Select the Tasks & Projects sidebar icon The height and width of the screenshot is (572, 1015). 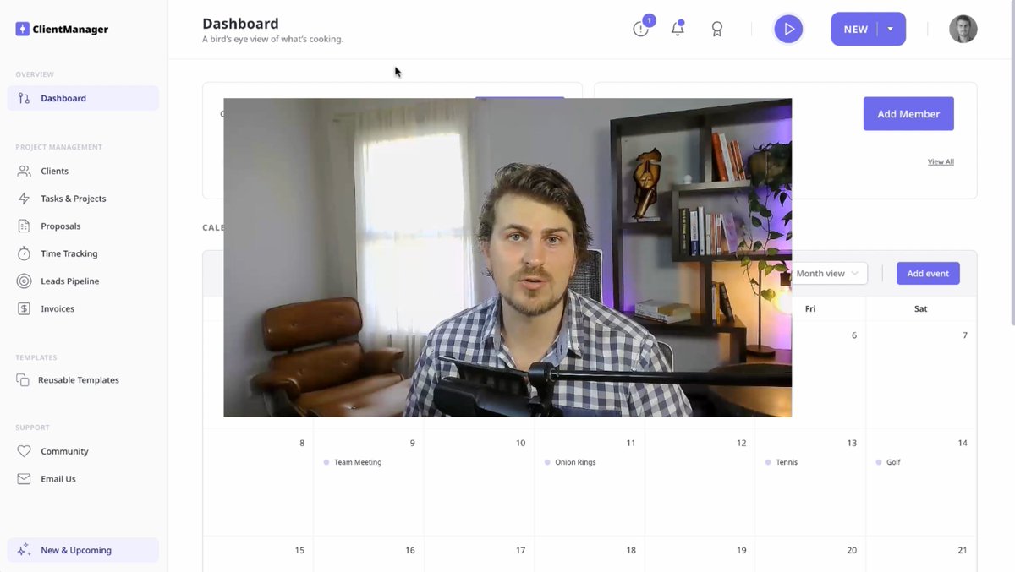tap(26, 198)
